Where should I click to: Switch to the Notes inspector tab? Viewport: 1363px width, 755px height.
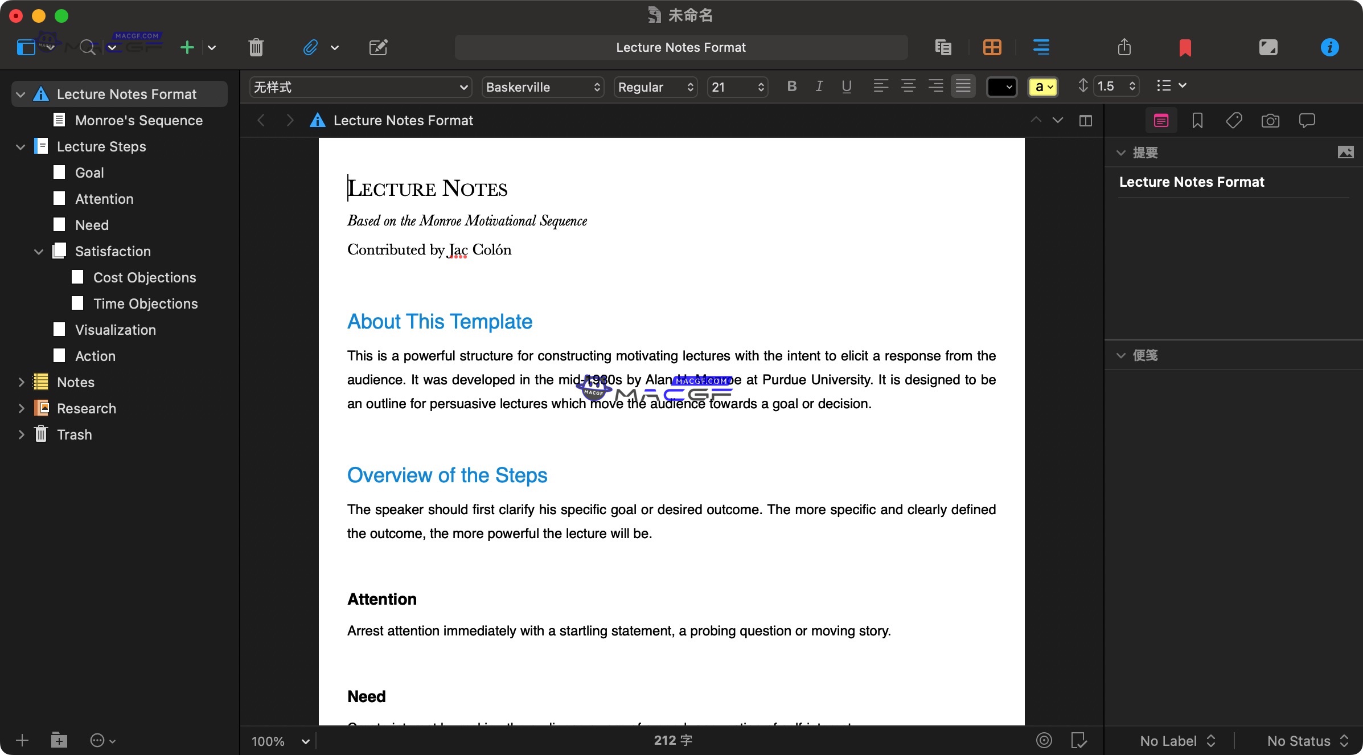tap(1161, 120)
